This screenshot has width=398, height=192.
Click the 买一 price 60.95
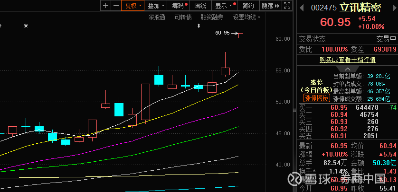339,107
